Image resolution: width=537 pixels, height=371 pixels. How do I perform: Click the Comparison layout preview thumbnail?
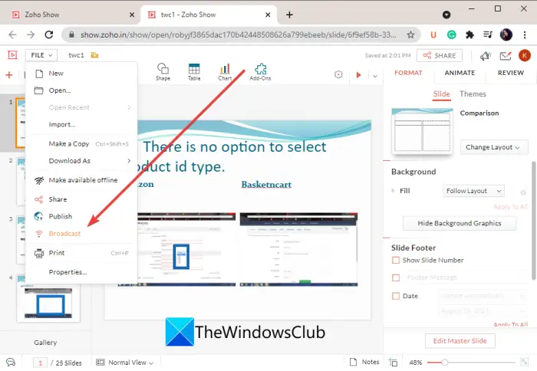422,131
